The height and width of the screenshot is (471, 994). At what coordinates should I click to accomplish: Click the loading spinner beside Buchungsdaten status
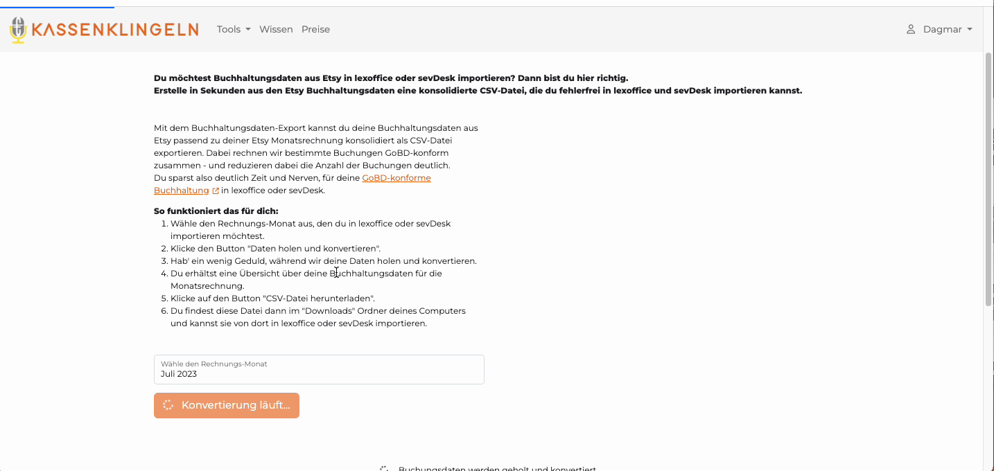[x=384, y=468]
